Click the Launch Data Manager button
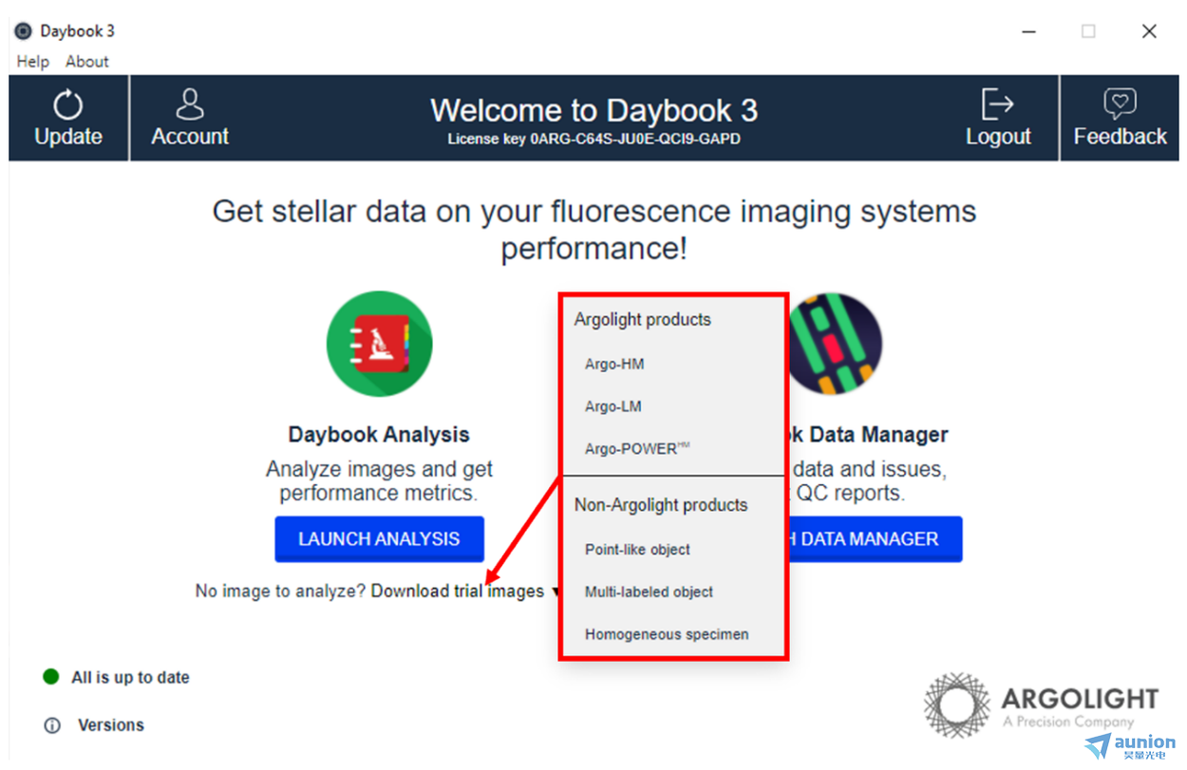Image resolution: width=1187 pixels, height=770 pixels. coord(875,539)
